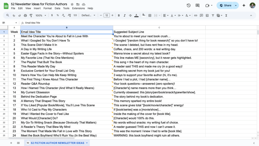Open version history clock icon
Screen dimensions: 259x146
[x=188, y=6]
